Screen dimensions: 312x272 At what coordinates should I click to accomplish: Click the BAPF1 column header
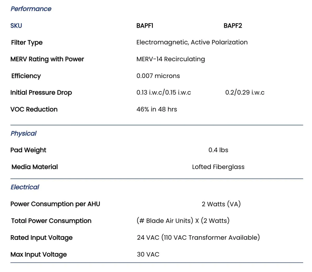(145, 26)
